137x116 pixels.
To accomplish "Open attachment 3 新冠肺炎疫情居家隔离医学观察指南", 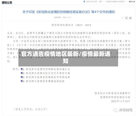I will (47, 77).
